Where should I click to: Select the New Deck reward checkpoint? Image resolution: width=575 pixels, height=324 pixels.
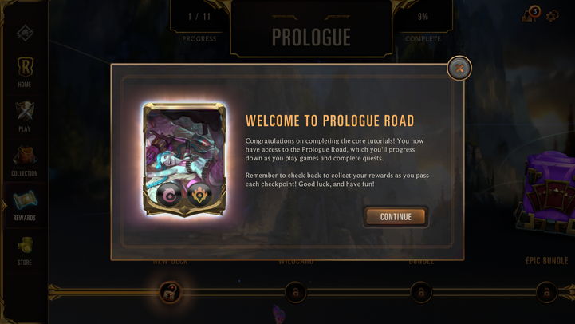[171, 292]
